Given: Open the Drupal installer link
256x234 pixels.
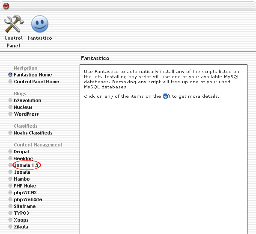Looking at the screenshot, I should [21, 152].
